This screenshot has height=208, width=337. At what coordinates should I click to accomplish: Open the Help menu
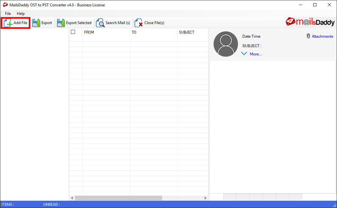click(21, 14)
